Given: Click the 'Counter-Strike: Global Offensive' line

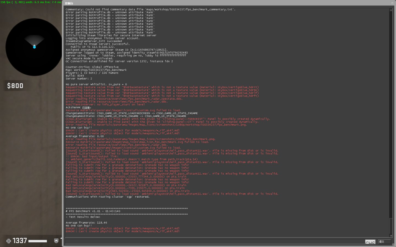Looking at the screenshot, I should [x=92, y=67].
